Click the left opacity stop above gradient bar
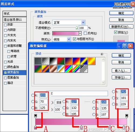The height and width of the screenshot is (132, 135). [x=35, y=116]
